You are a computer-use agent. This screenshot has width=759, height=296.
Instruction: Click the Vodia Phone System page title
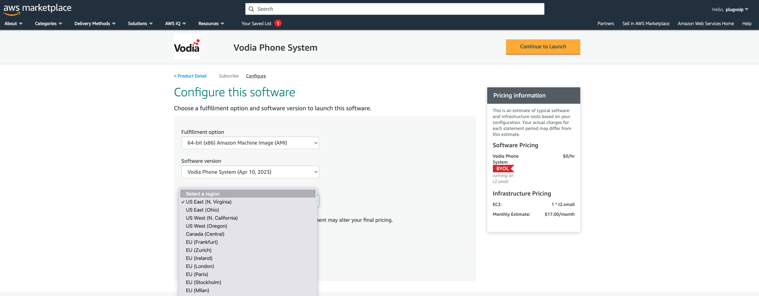[x=275, y=48]
